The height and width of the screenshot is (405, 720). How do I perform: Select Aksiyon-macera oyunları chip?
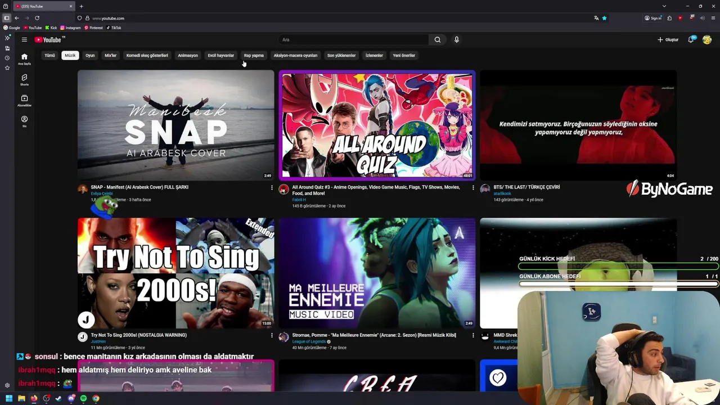click(x=295, y=55)
